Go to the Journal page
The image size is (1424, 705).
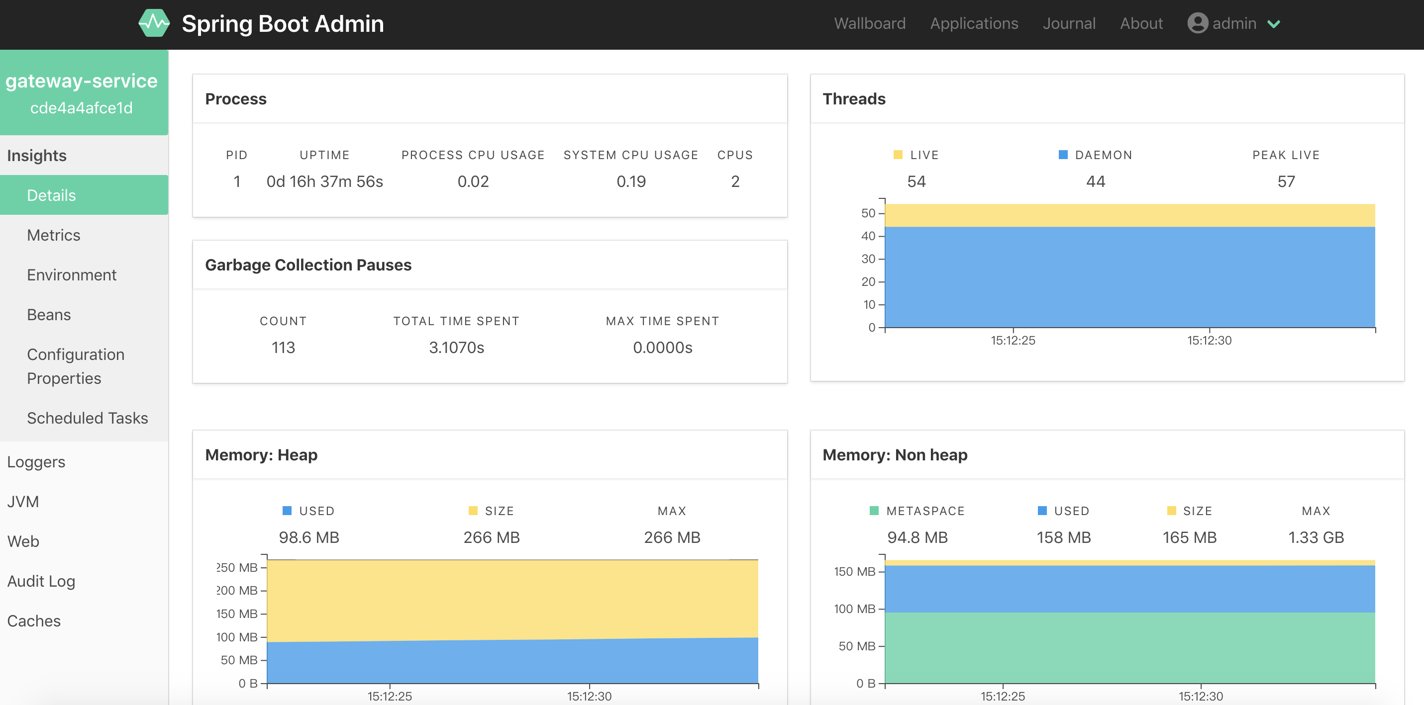click(x=1069, y=23)
